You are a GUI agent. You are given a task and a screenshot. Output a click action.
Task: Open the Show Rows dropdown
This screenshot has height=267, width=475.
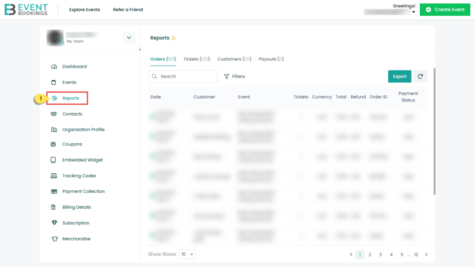pos(187,254)
